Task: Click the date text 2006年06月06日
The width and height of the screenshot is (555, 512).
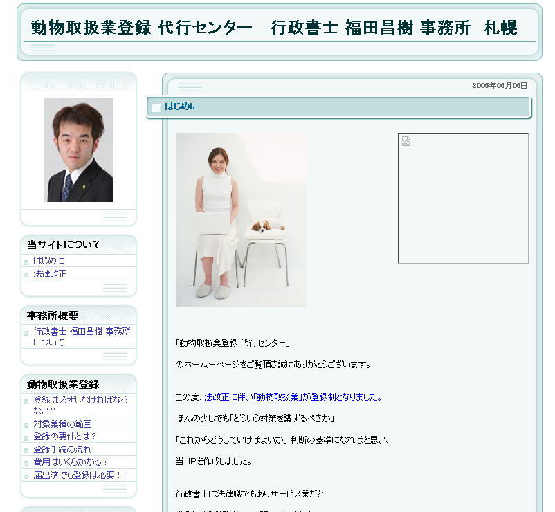Action: point(500,85)
